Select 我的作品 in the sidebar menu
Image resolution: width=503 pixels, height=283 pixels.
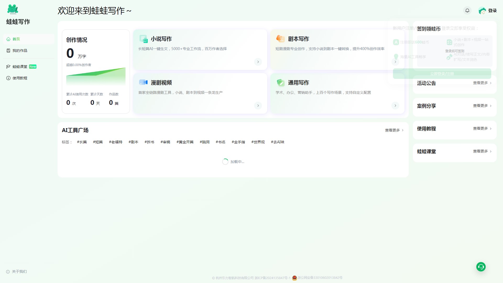(20, 51)
